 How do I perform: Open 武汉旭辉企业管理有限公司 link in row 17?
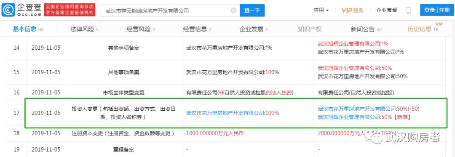tap(349, 117)
